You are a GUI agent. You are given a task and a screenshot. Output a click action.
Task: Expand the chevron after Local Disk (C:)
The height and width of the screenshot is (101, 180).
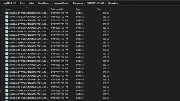(x=18, y=3)
